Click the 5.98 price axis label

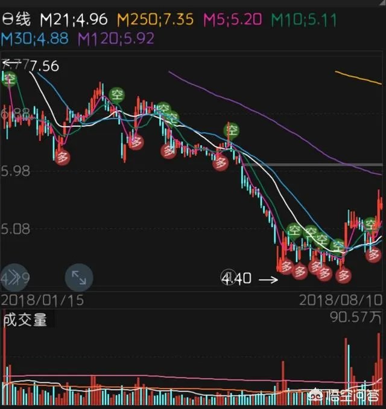pyautogui.click(x=16, y=172)
